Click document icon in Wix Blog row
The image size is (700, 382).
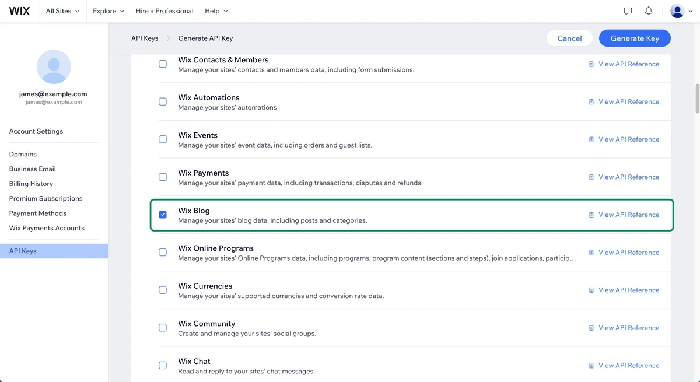coord(591,215)
